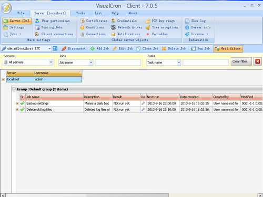Select the Server [localhost] tab
Image resolution: width=263 pixels, height=197 pixels.
(50, 13)
